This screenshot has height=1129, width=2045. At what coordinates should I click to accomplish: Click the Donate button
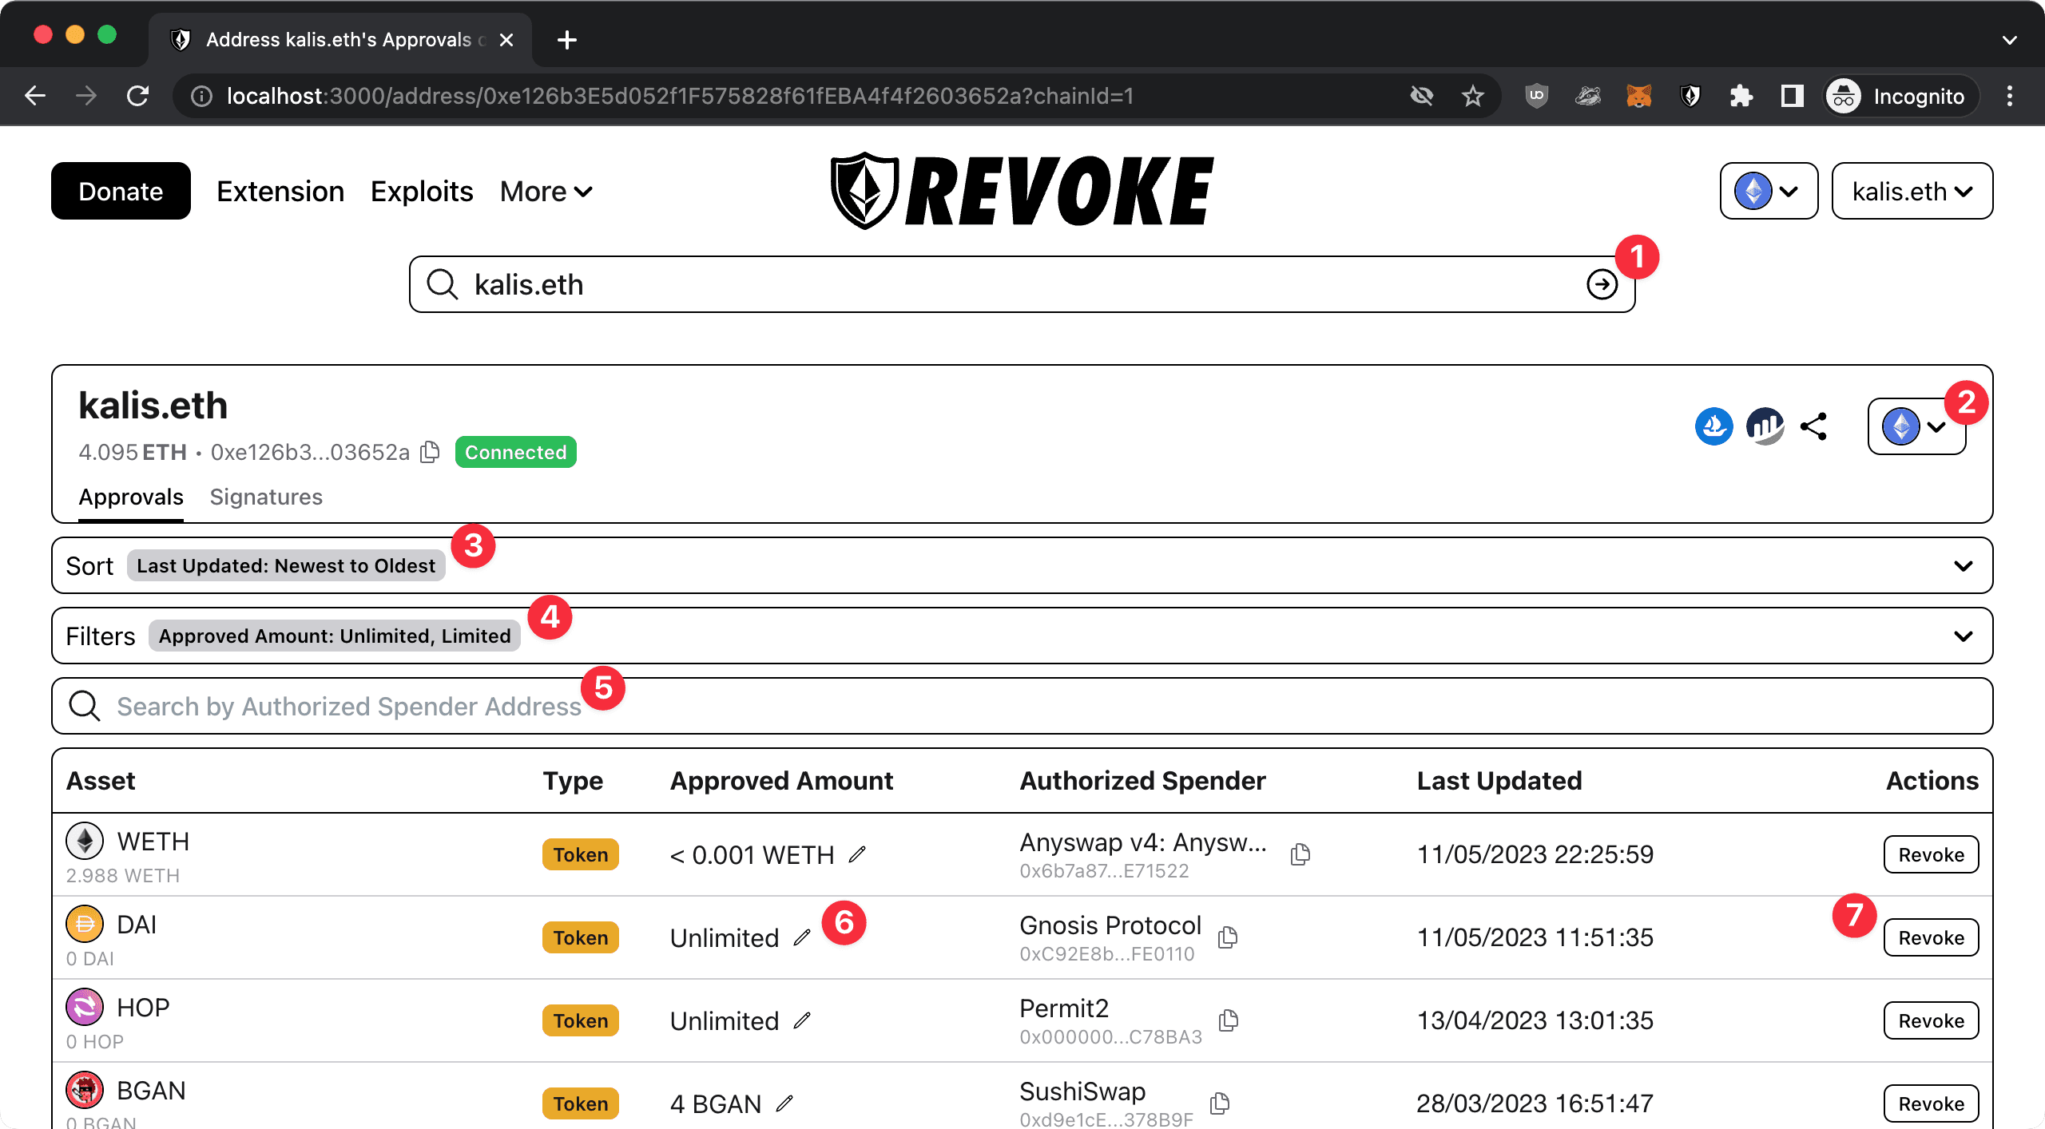120,191
